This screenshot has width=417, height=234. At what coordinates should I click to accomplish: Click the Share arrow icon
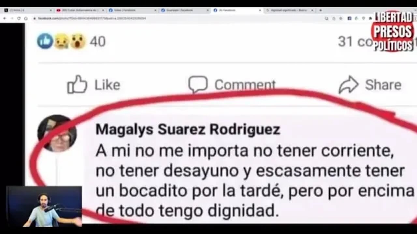click(349, 85)
